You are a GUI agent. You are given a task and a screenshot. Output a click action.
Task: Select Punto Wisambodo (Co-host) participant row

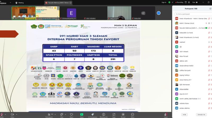click(193, 37)
